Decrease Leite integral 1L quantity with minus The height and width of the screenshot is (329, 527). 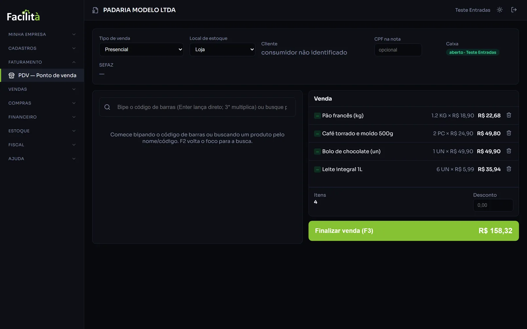317,169
